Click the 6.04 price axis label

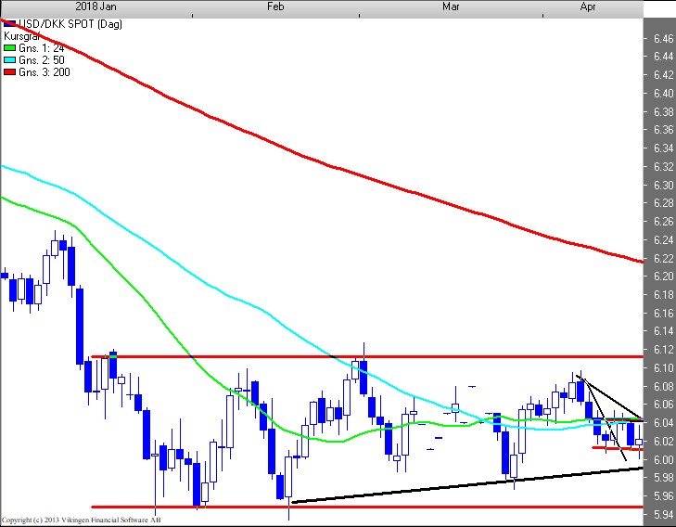point(663,423)
